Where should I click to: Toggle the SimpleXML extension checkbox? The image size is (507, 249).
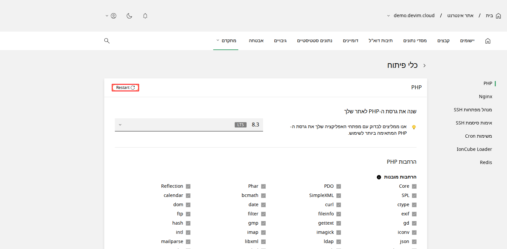point(339,196)
